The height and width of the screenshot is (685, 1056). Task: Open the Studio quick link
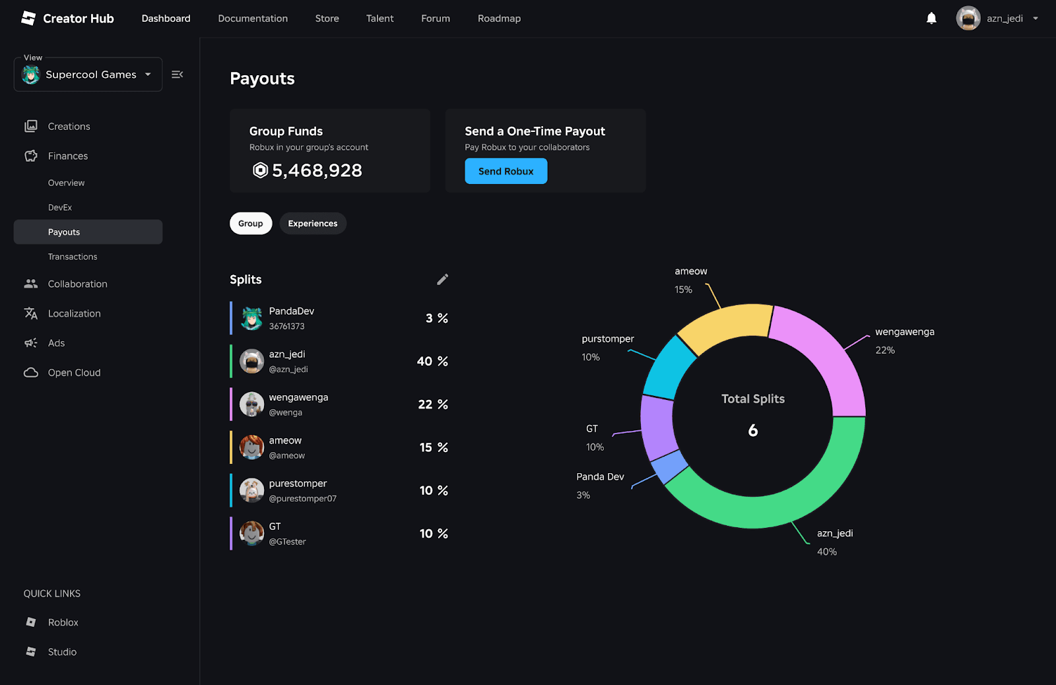coord(62,652)
